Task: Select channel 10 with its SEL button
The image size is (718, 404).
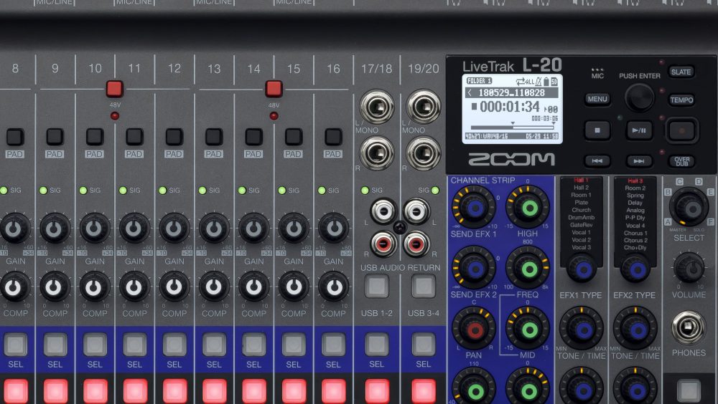Action: pos(95,345)
